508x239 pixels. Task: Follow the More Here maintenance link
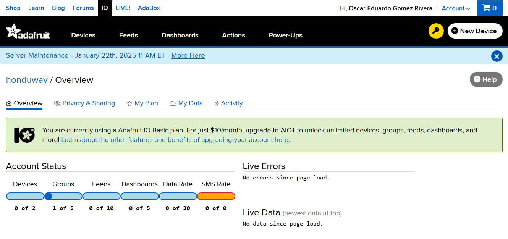pyautogui.click(x=188, y=55)
